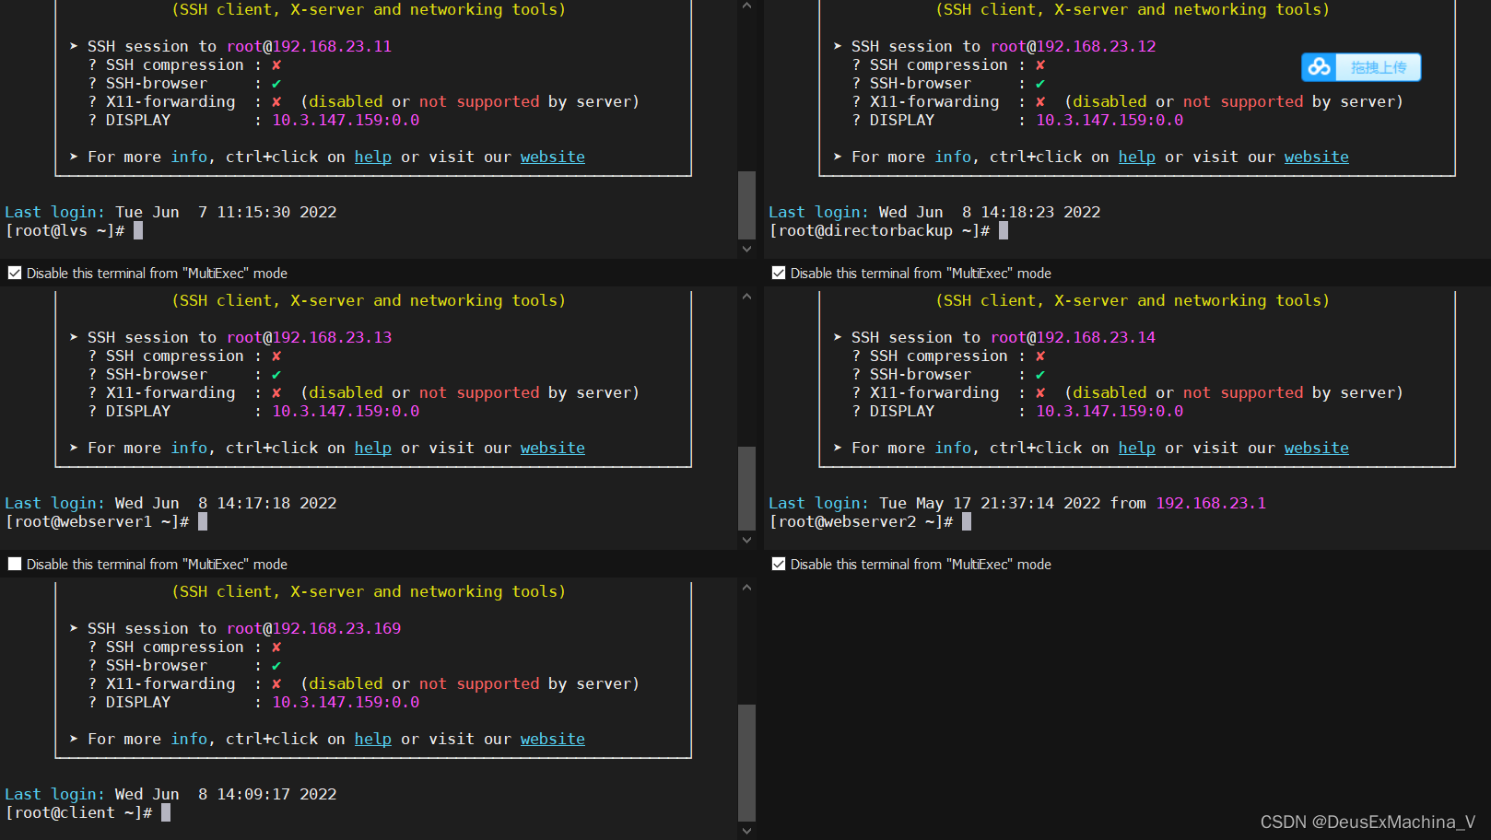The image size is (1491, 840).
Task: Click scroll-up arrow of lvs terminal
Action: pos(746,6)
